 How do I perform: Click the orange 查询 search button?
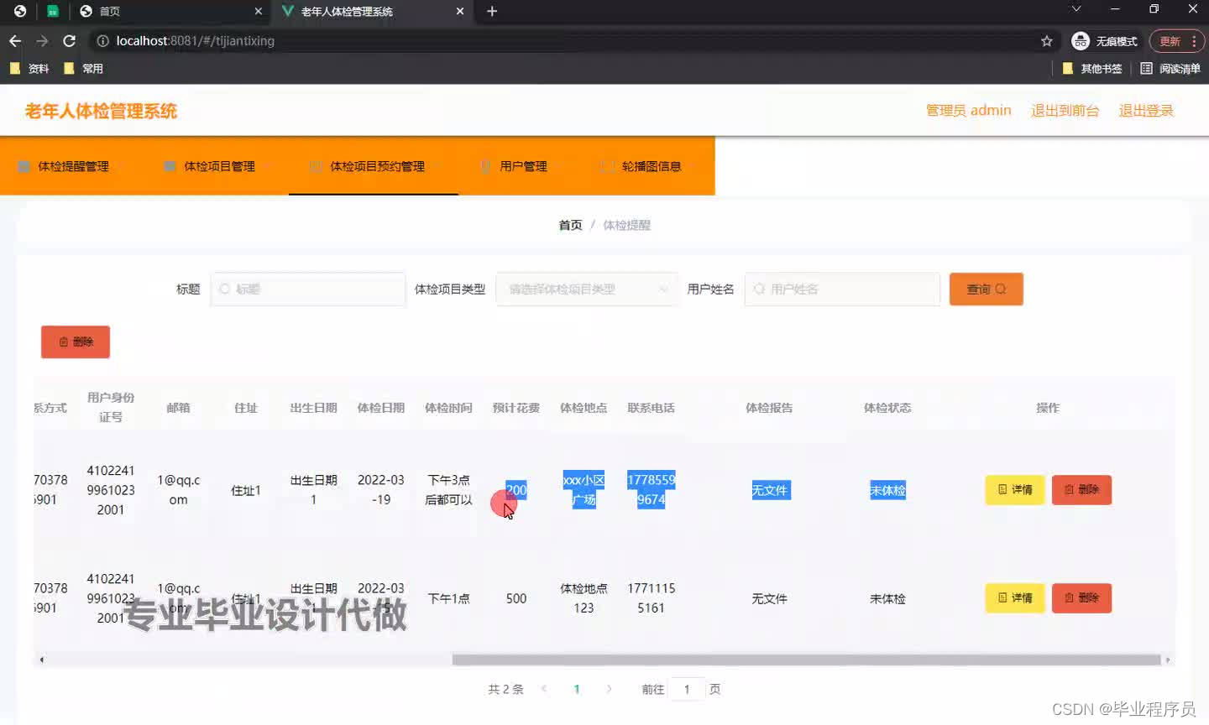pyautogui.click(x=986, y=289)
